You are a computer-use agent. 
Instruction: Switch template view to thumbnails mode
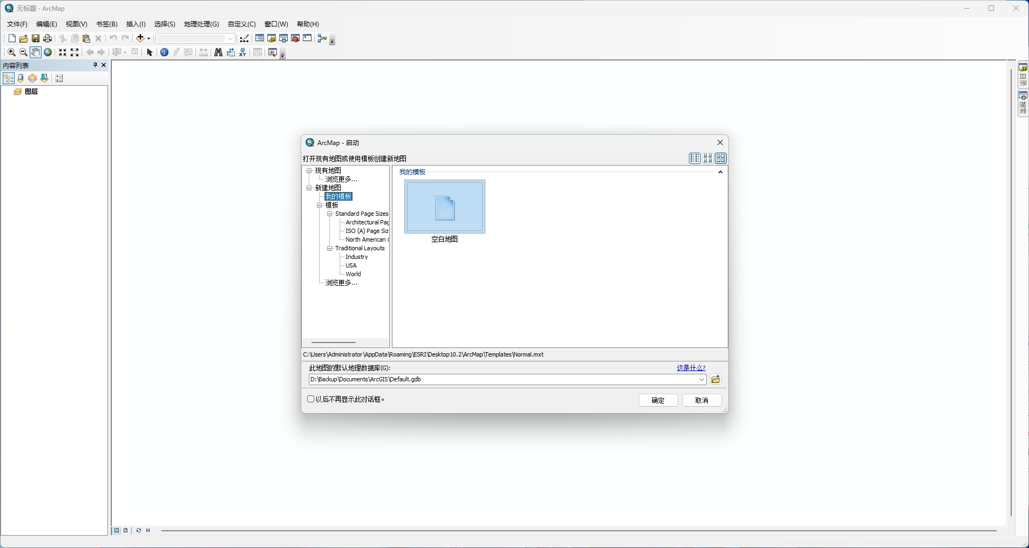click(722, 158)
